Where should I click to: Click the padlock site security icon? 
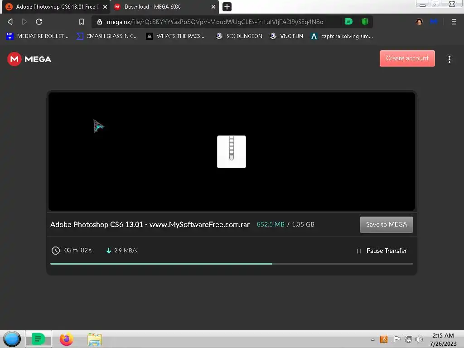tap(100, 22)
